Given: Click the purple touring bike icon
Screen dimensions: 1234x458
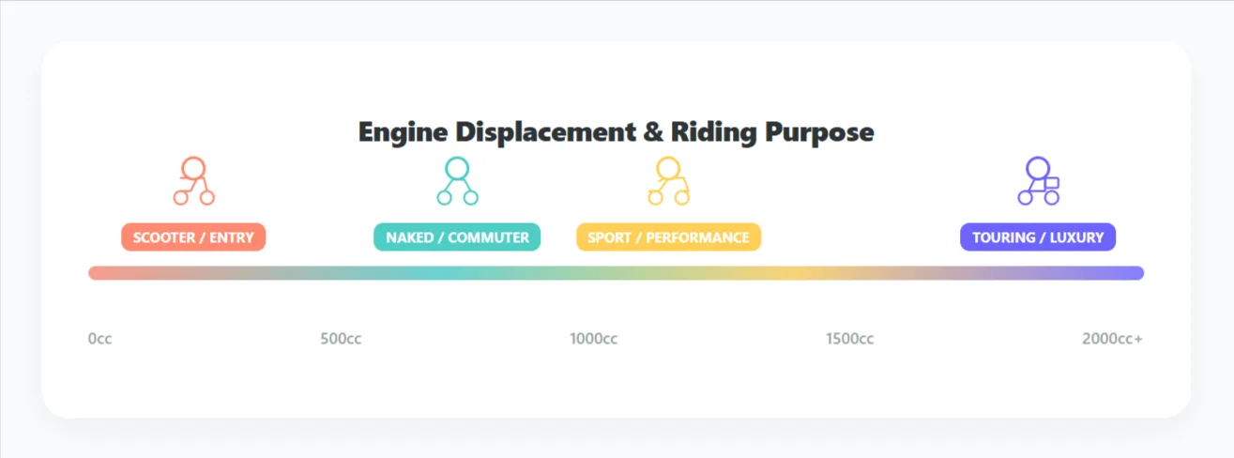Looking at the screenshot, I should point(1038,181).
